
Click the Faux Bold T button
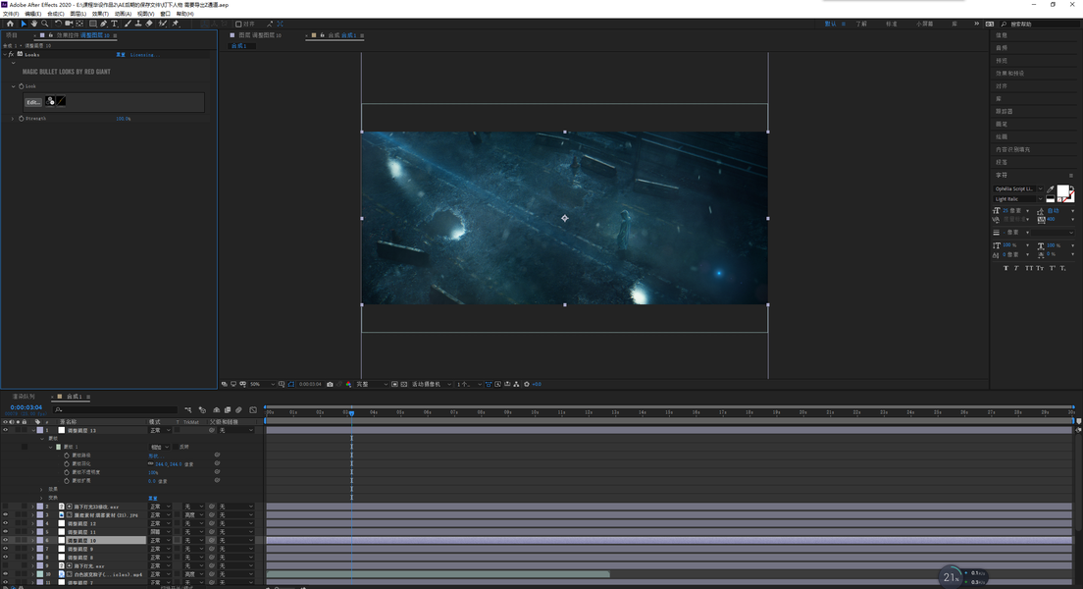tap(1006, 268)
